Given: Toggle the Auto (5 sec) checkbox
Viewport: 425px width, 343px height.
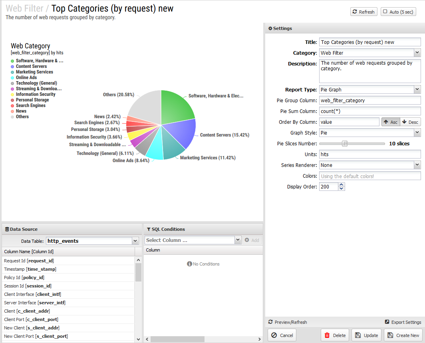Looking at the screenshot, I should pyautogui.click(x=385, y=12).
